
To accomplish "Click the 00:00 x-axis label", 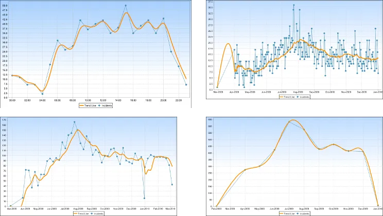I will point(12,100).
